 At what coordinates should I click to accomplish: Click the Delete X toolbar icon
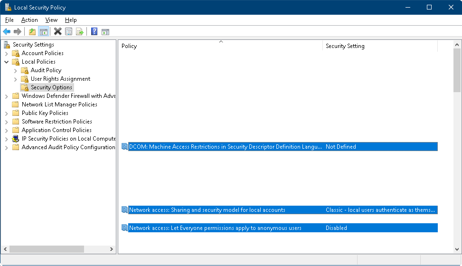[57, 32]
